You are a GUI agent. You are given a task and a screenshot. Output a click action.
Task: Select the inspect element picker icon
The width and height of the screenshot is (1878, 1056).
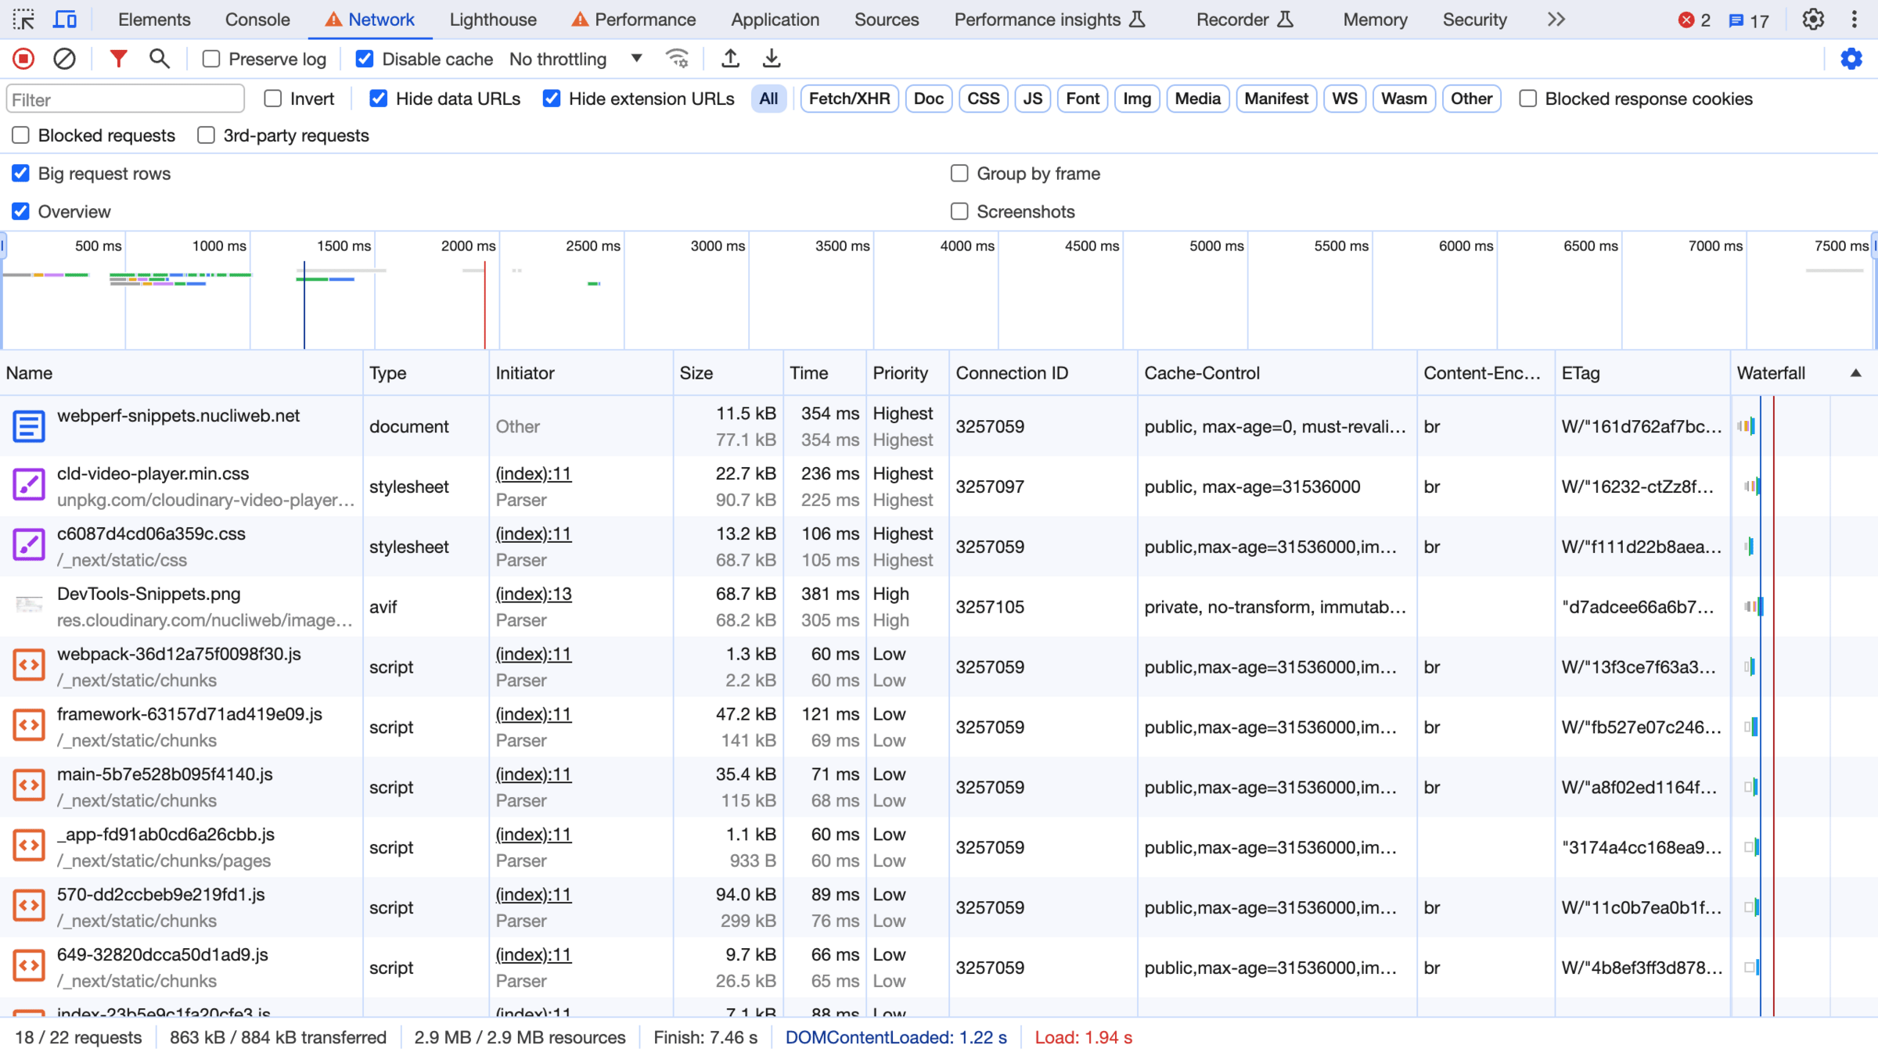point(23,20)
